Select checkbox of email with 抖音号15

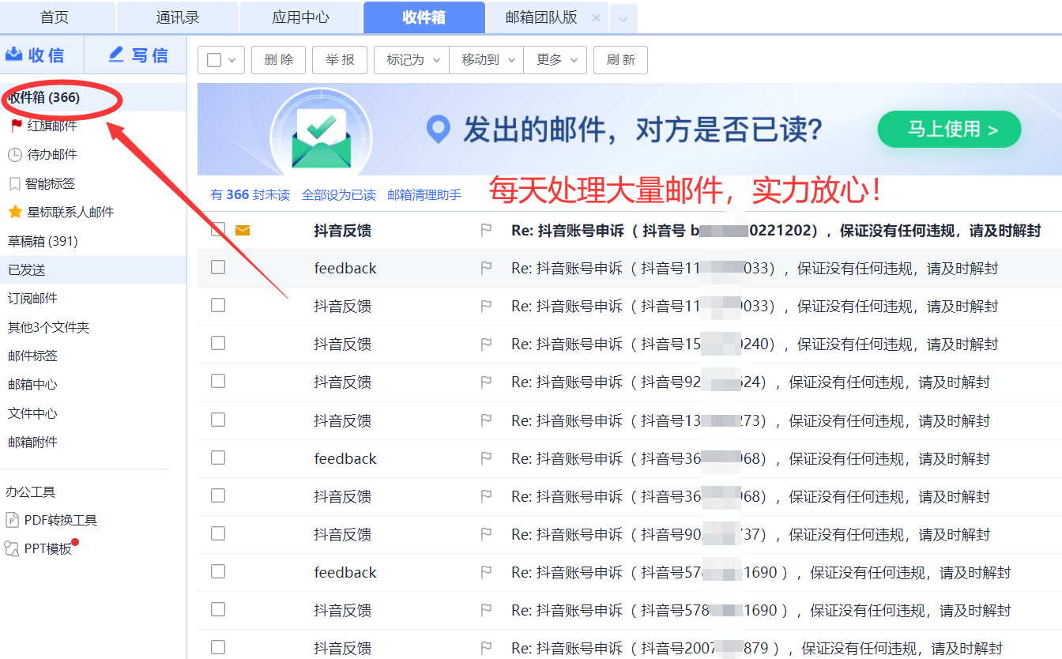click(x=218, y=343)
